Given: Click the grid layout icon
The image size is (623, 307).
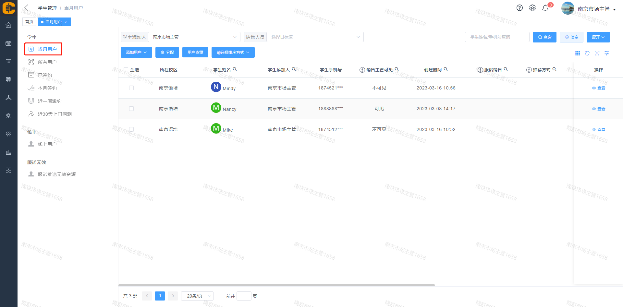Looking at the screenshot, I should click(x=578, y=53).
